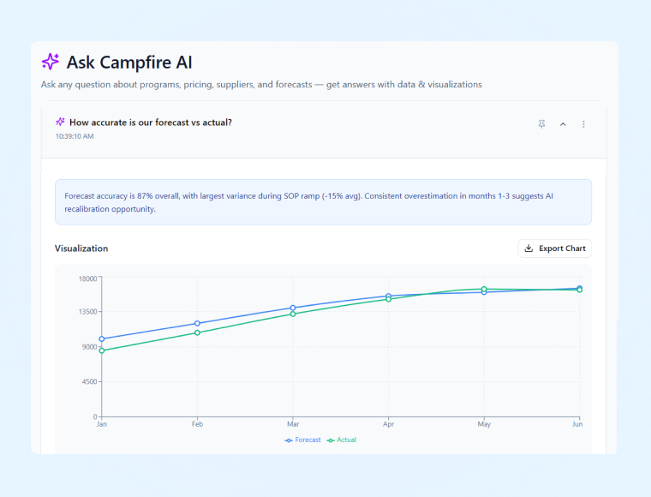
Task: Click the Forecast data point for Mar
Action: coord(293,308)
